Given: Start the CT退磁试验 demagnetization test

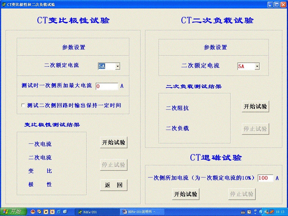Looking at the screenshot, I should click(x=185, y=194).
